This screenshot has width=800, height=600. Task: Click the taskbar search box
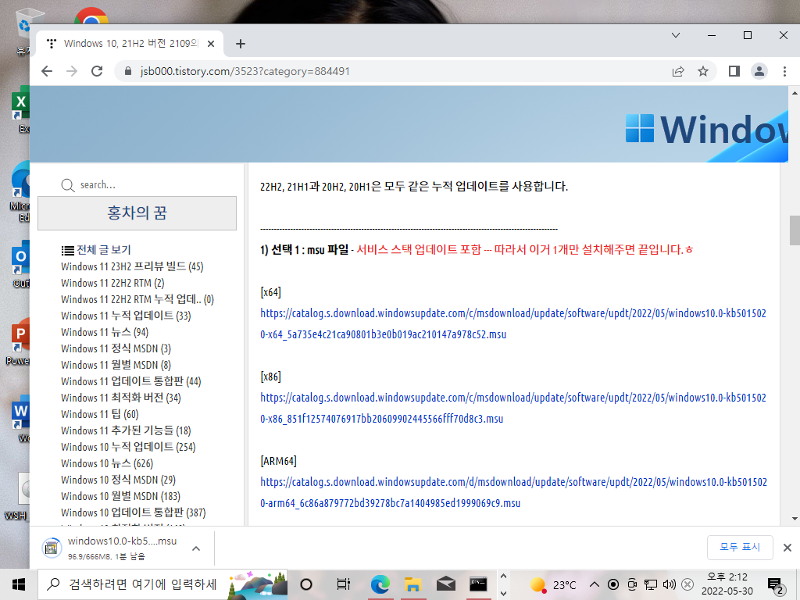click(162, 584)
